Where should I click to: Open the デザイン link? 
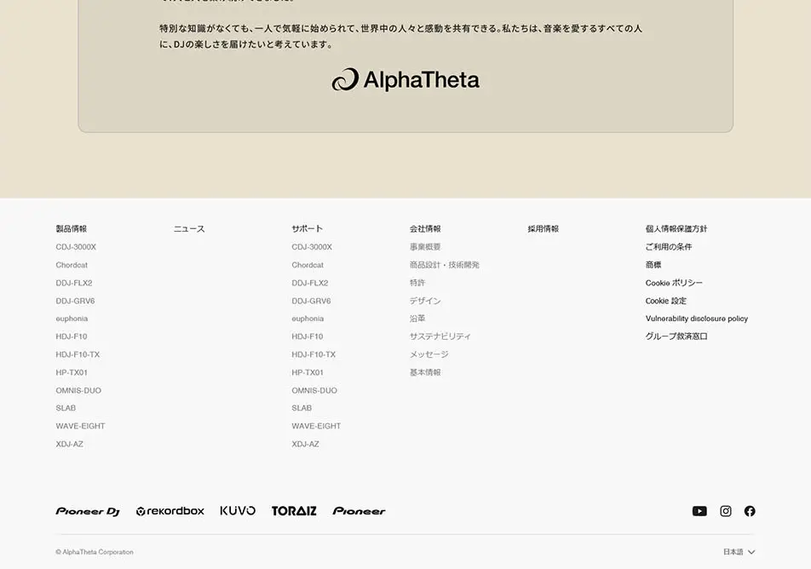pyautogui.click(x=425, y=301)
